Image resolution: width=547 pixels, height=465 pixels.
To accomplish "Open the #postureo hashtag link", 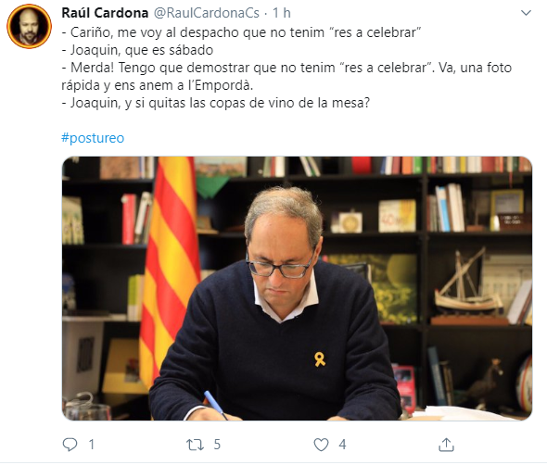I will (x=93, y=138).
